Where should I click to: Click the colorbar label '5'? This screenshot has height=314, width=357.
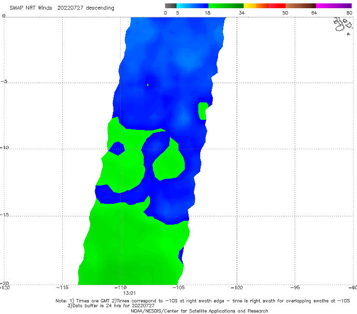[178, 13]
